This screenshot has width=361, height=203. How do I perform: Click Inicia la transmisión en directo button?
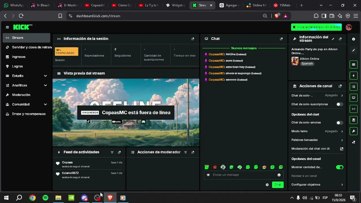coord(316,27)
